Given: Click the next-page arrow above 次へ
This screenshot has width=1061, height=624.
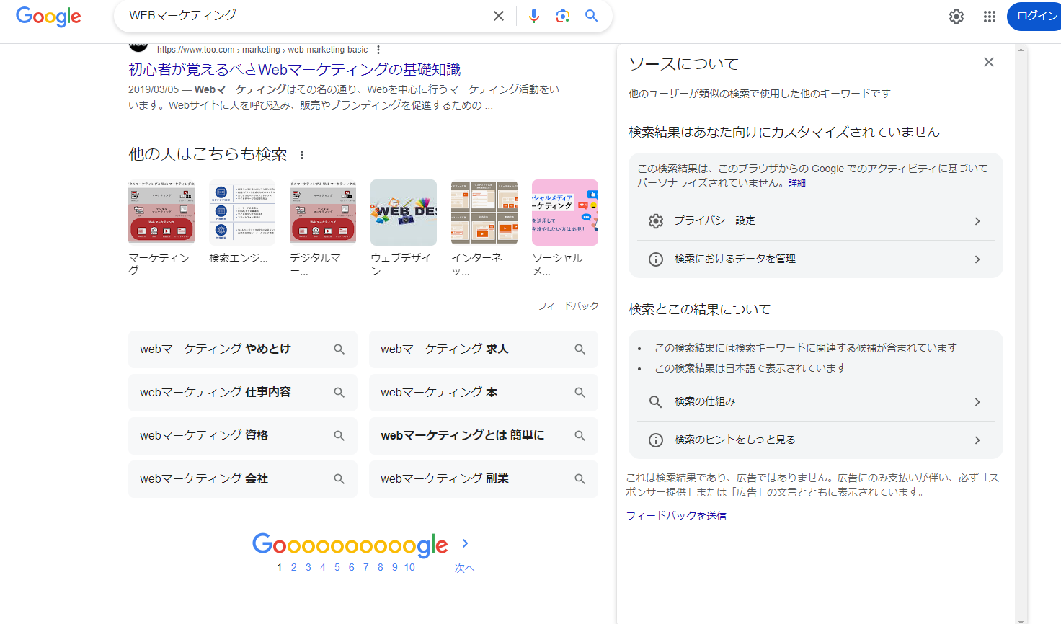Looking at the screenshot, I should tap(465, 543).
